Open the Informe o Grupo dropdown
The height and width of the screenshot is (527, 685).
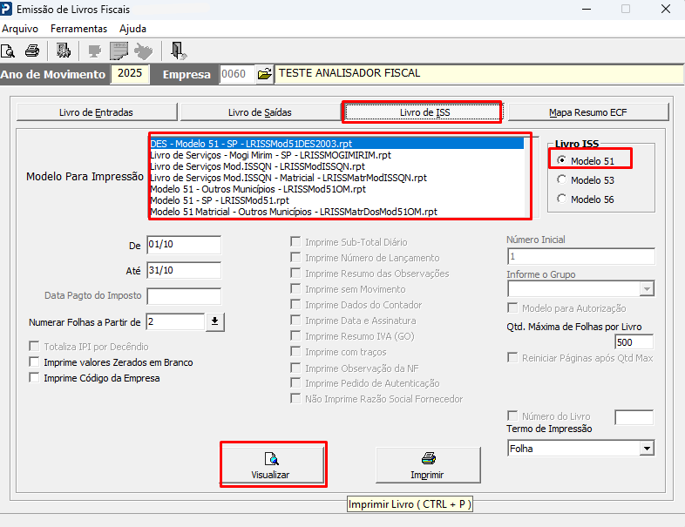(x=647, y=288)
